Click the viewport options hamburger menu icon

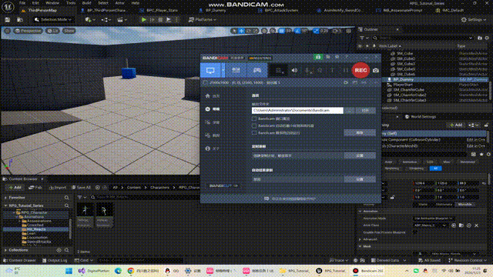pos(7,31)
